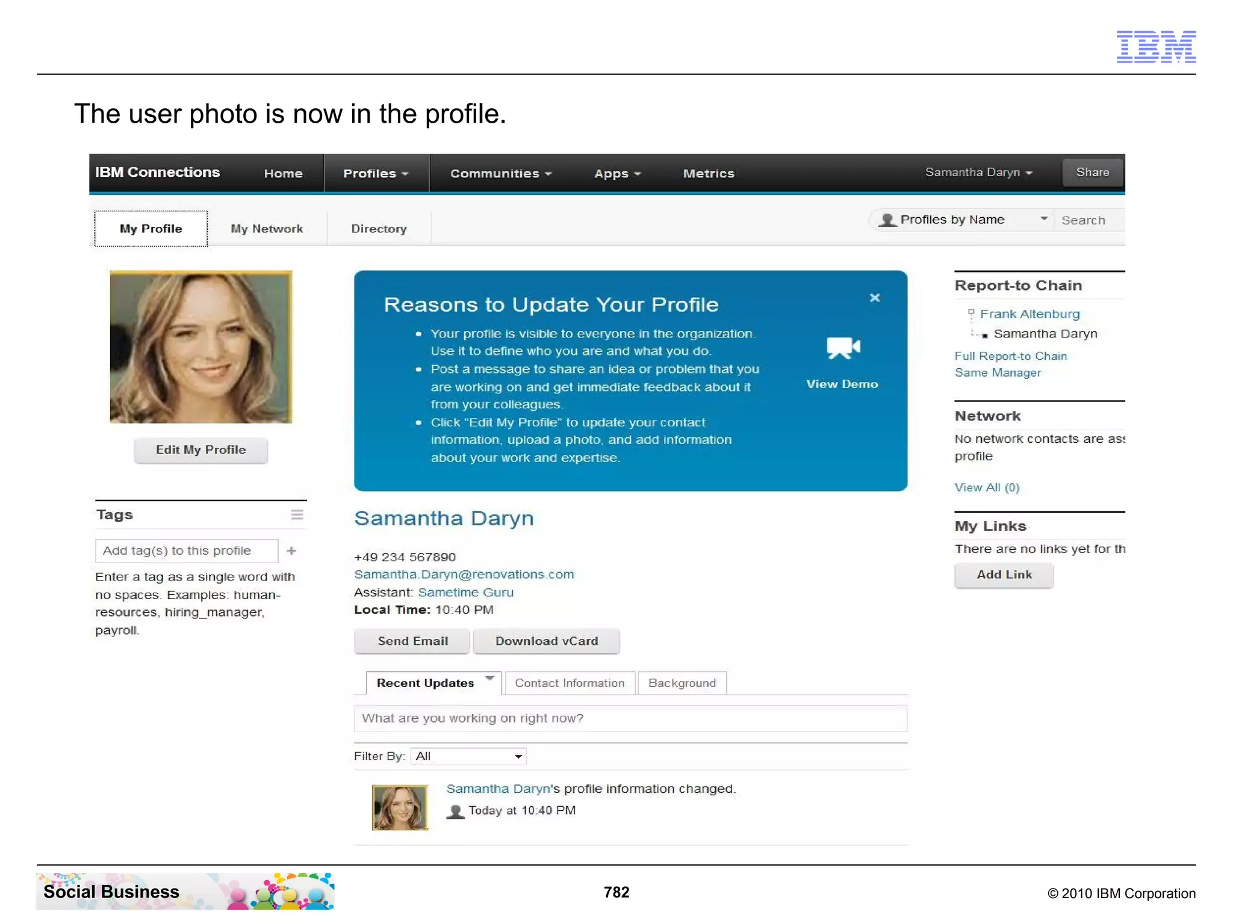Switch to the Directory tab

pos(379,229)
